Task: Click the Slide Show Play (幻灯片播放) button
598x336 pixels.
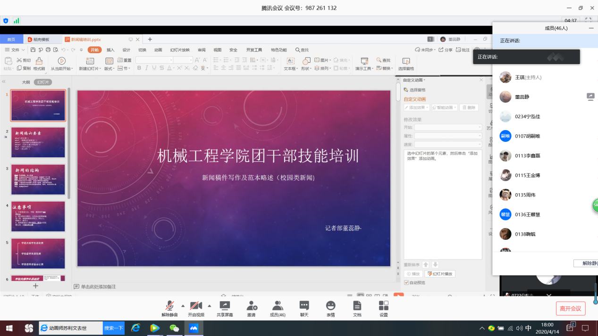Action: coord(440,274)
